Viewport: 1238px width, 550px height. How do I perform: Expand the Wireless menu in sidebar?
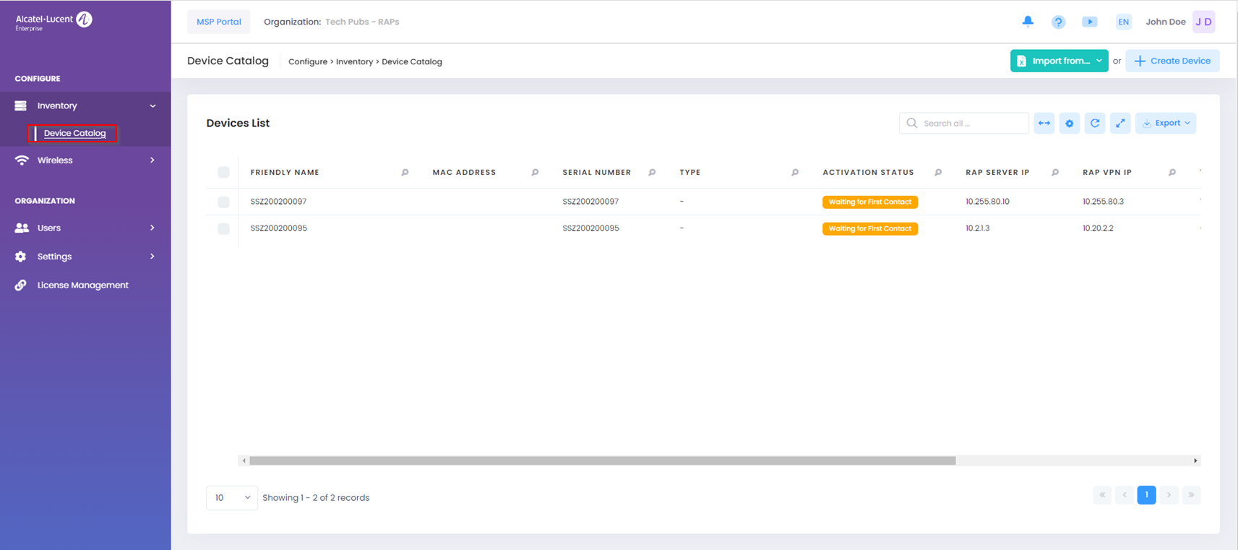point(85,160)
